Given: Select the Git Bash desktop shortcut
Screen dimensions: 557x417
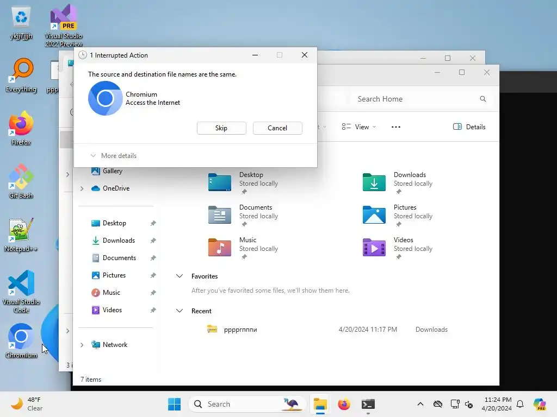Looking at the screenshot, I should point(21,181).
